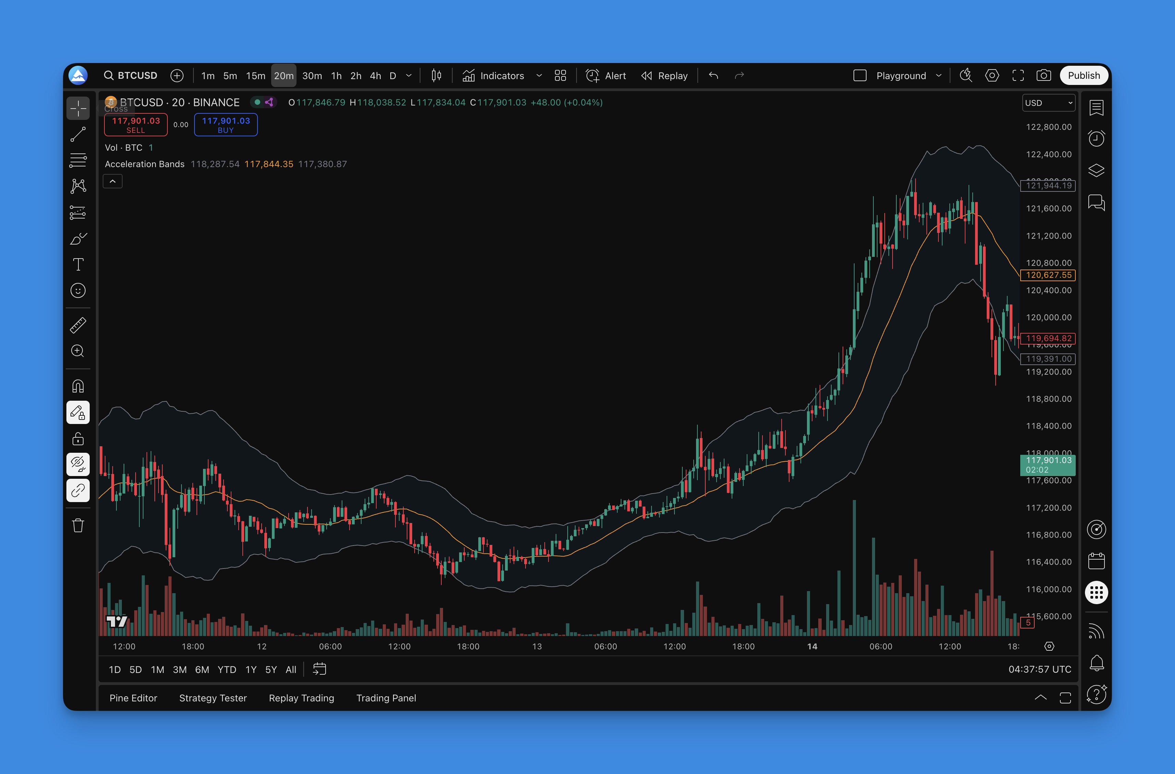The width and height of the screenshot is (1175, 774).
Task: Switch to the 15m timeframe
Action: pyautogui.click(x=256, y=76)
